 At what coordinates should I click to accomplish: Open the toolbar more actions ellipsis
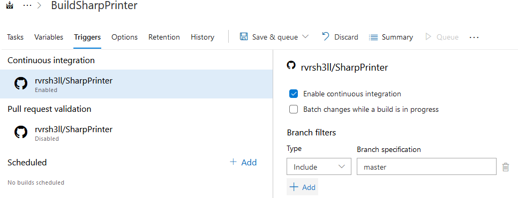(x=474, y=37)
